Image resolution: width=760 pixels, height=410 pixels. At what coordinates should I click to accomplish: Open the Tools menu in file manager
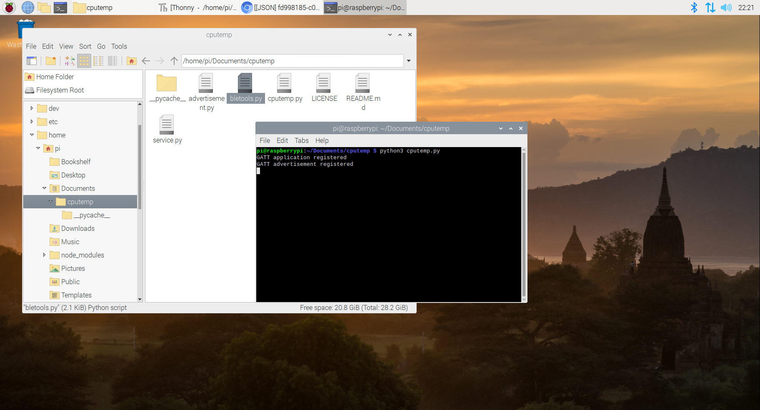119,46
